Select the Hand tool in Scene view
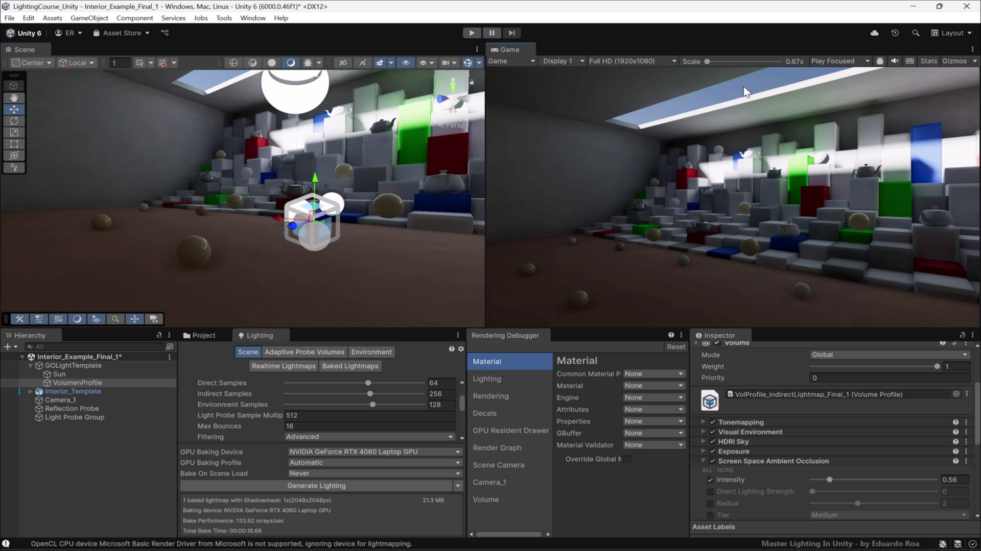981x551 pixels. 14,97
